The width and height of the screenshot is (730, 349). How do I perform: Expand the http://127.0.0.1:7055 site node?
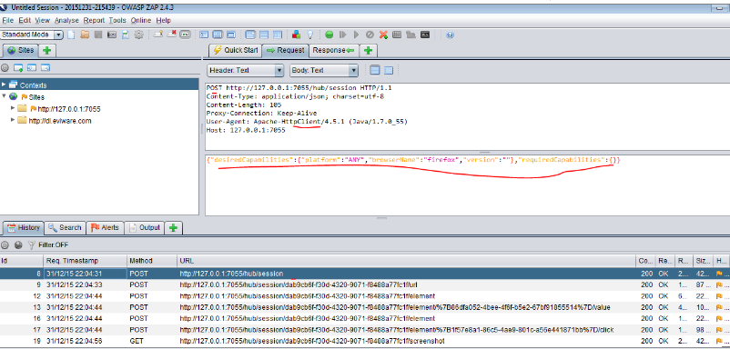tap(13, 109)
